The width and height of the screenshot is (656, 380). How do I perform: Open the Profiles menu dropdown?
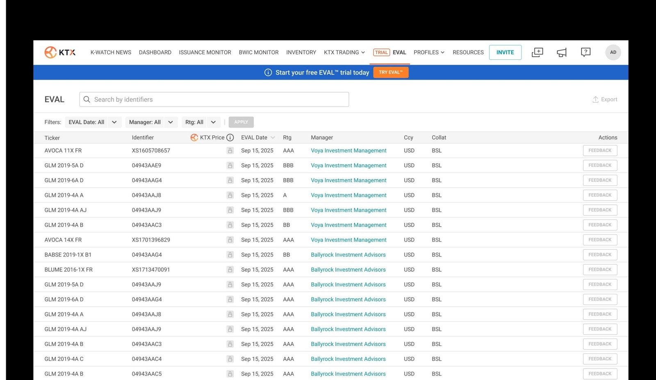tap(429, 52)
